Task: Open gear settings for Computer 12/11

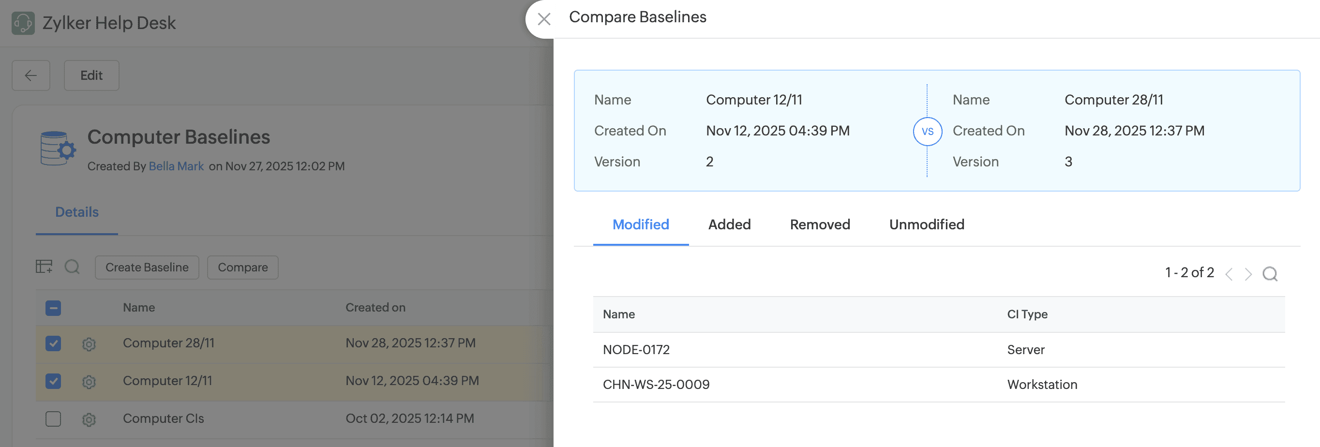Action: (x=89, y=382)
